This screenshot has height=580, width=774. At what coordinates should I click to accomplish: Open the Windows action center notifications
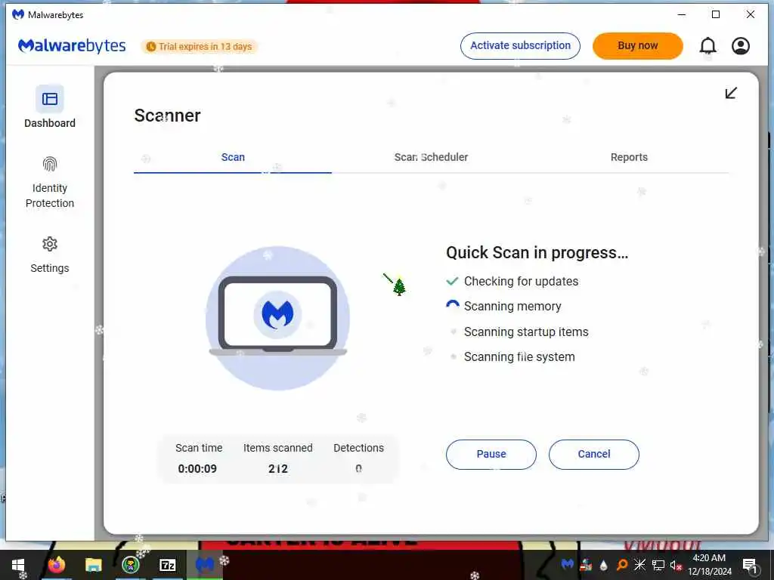(x=749, y=565)
